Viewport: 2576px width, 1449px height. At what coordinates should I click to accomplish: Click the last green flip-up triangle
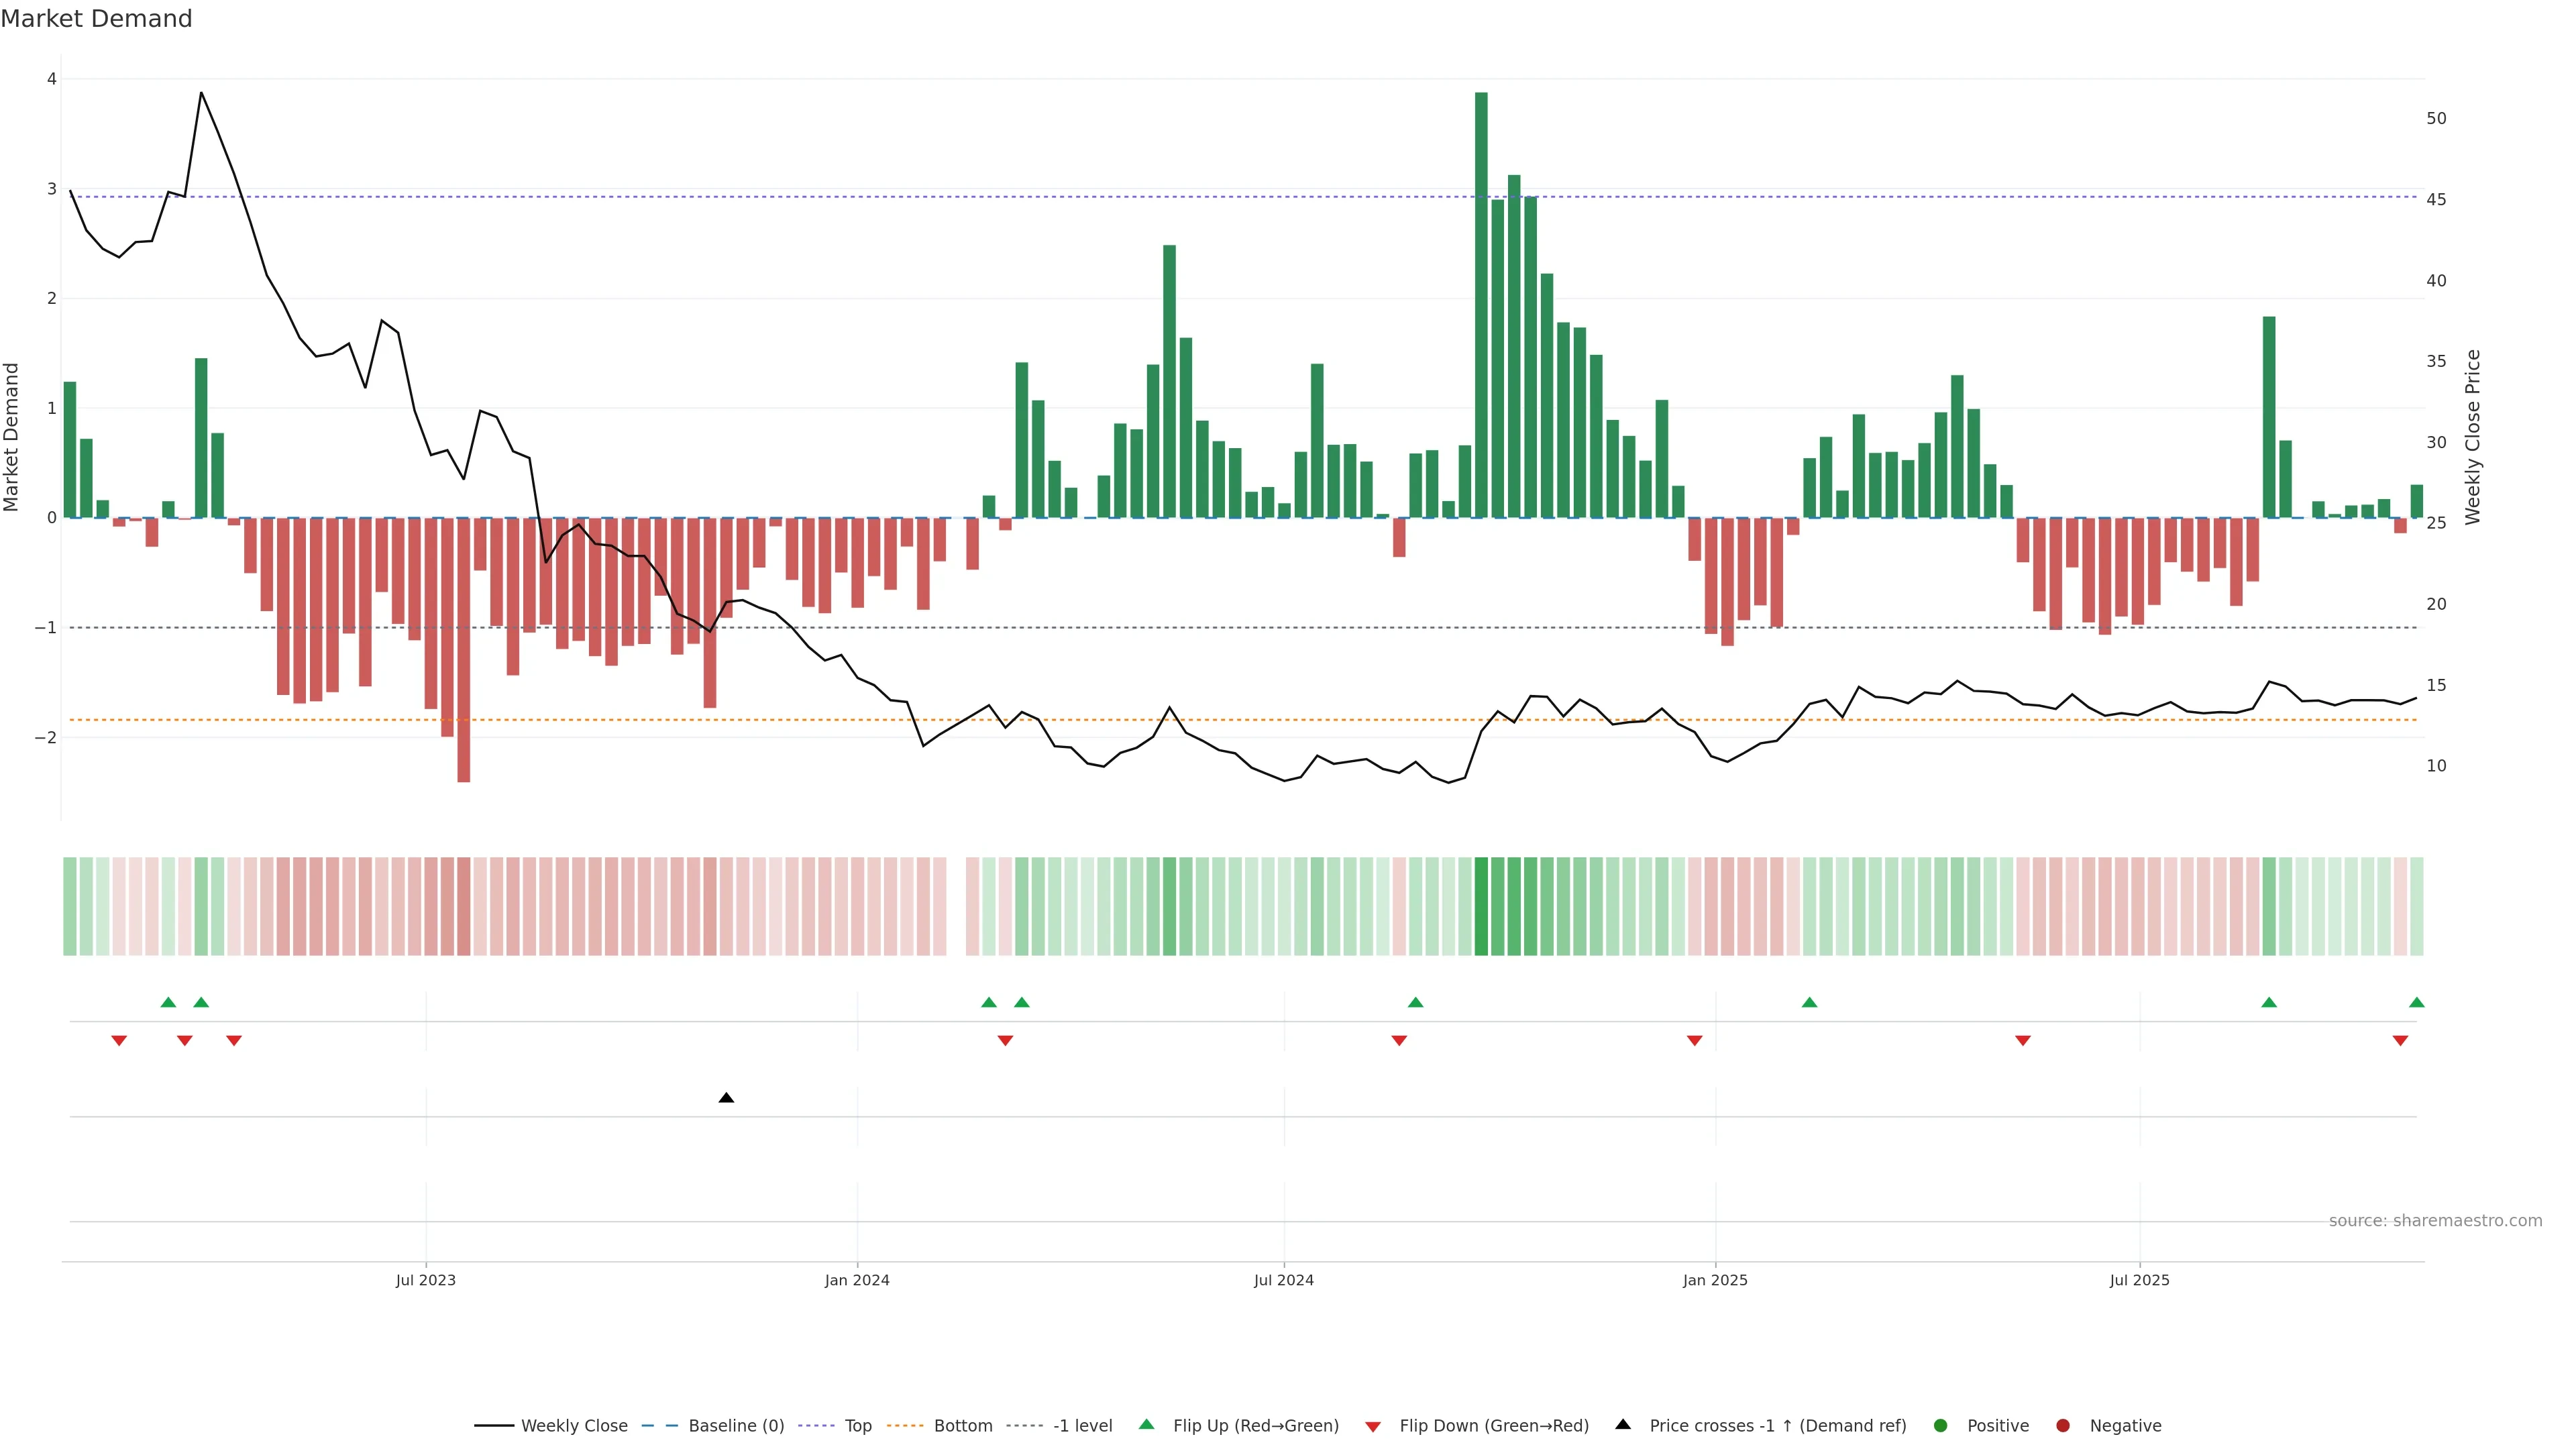(2417, 1002)
